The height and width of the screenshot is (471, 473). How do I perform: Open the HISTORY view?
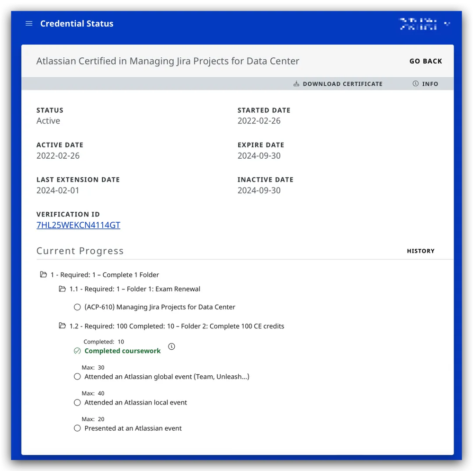click(420, 251)
